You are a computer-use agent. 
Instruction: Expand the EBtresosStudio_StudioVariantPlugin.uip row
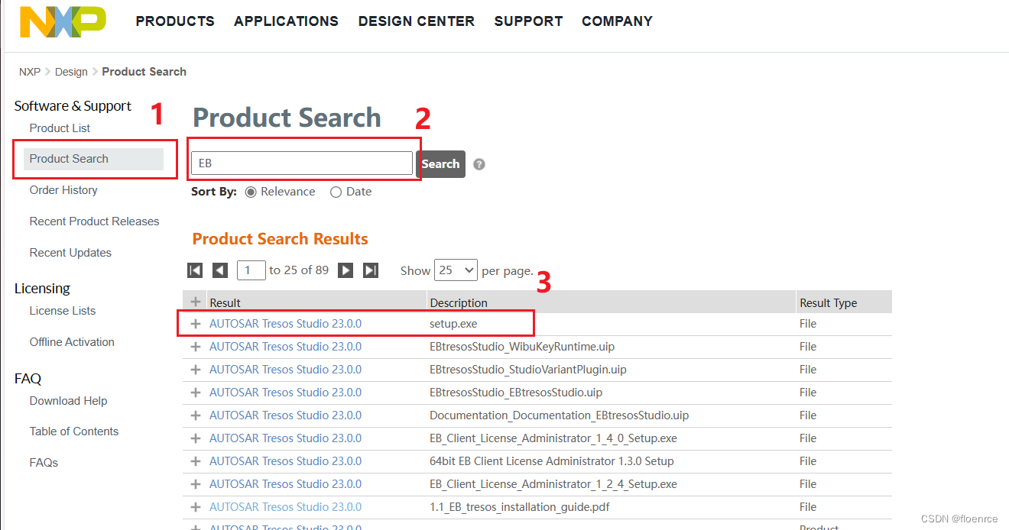tap(196, 370)
